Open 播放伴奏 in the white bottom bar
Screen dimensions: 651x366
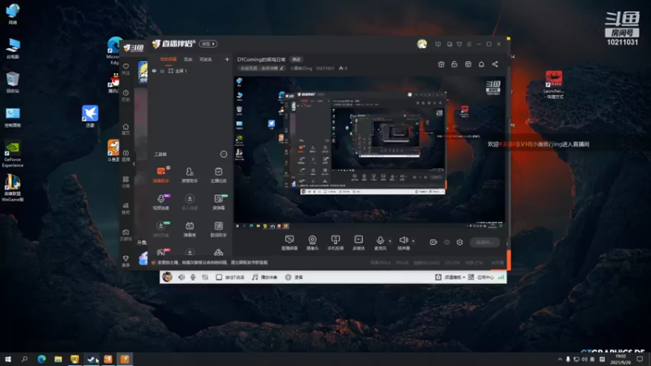coord(264,277)
